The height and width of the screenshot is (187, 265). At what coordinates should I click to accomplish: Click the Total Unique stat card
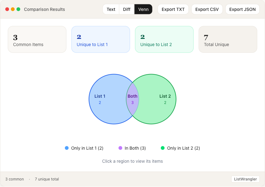(x=228, y=39)
